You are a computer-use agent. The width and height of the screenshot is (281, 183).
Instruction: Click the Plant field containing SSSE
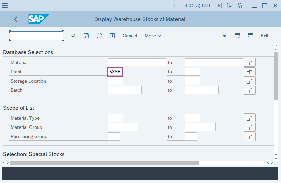click(x=115, y=72)
